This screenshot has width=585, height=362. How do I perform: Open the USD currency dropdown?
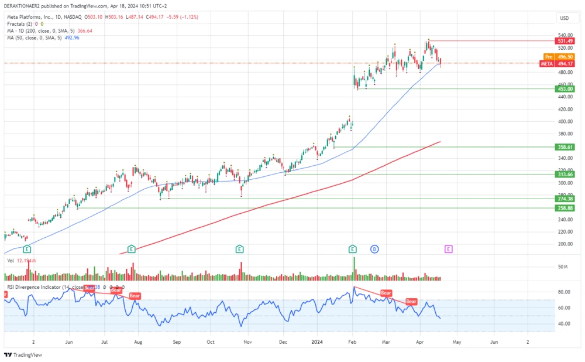(565, 18)
